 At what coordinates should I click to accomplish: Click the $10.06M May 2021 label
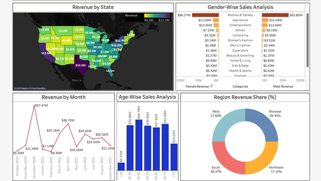click(76, 150)
